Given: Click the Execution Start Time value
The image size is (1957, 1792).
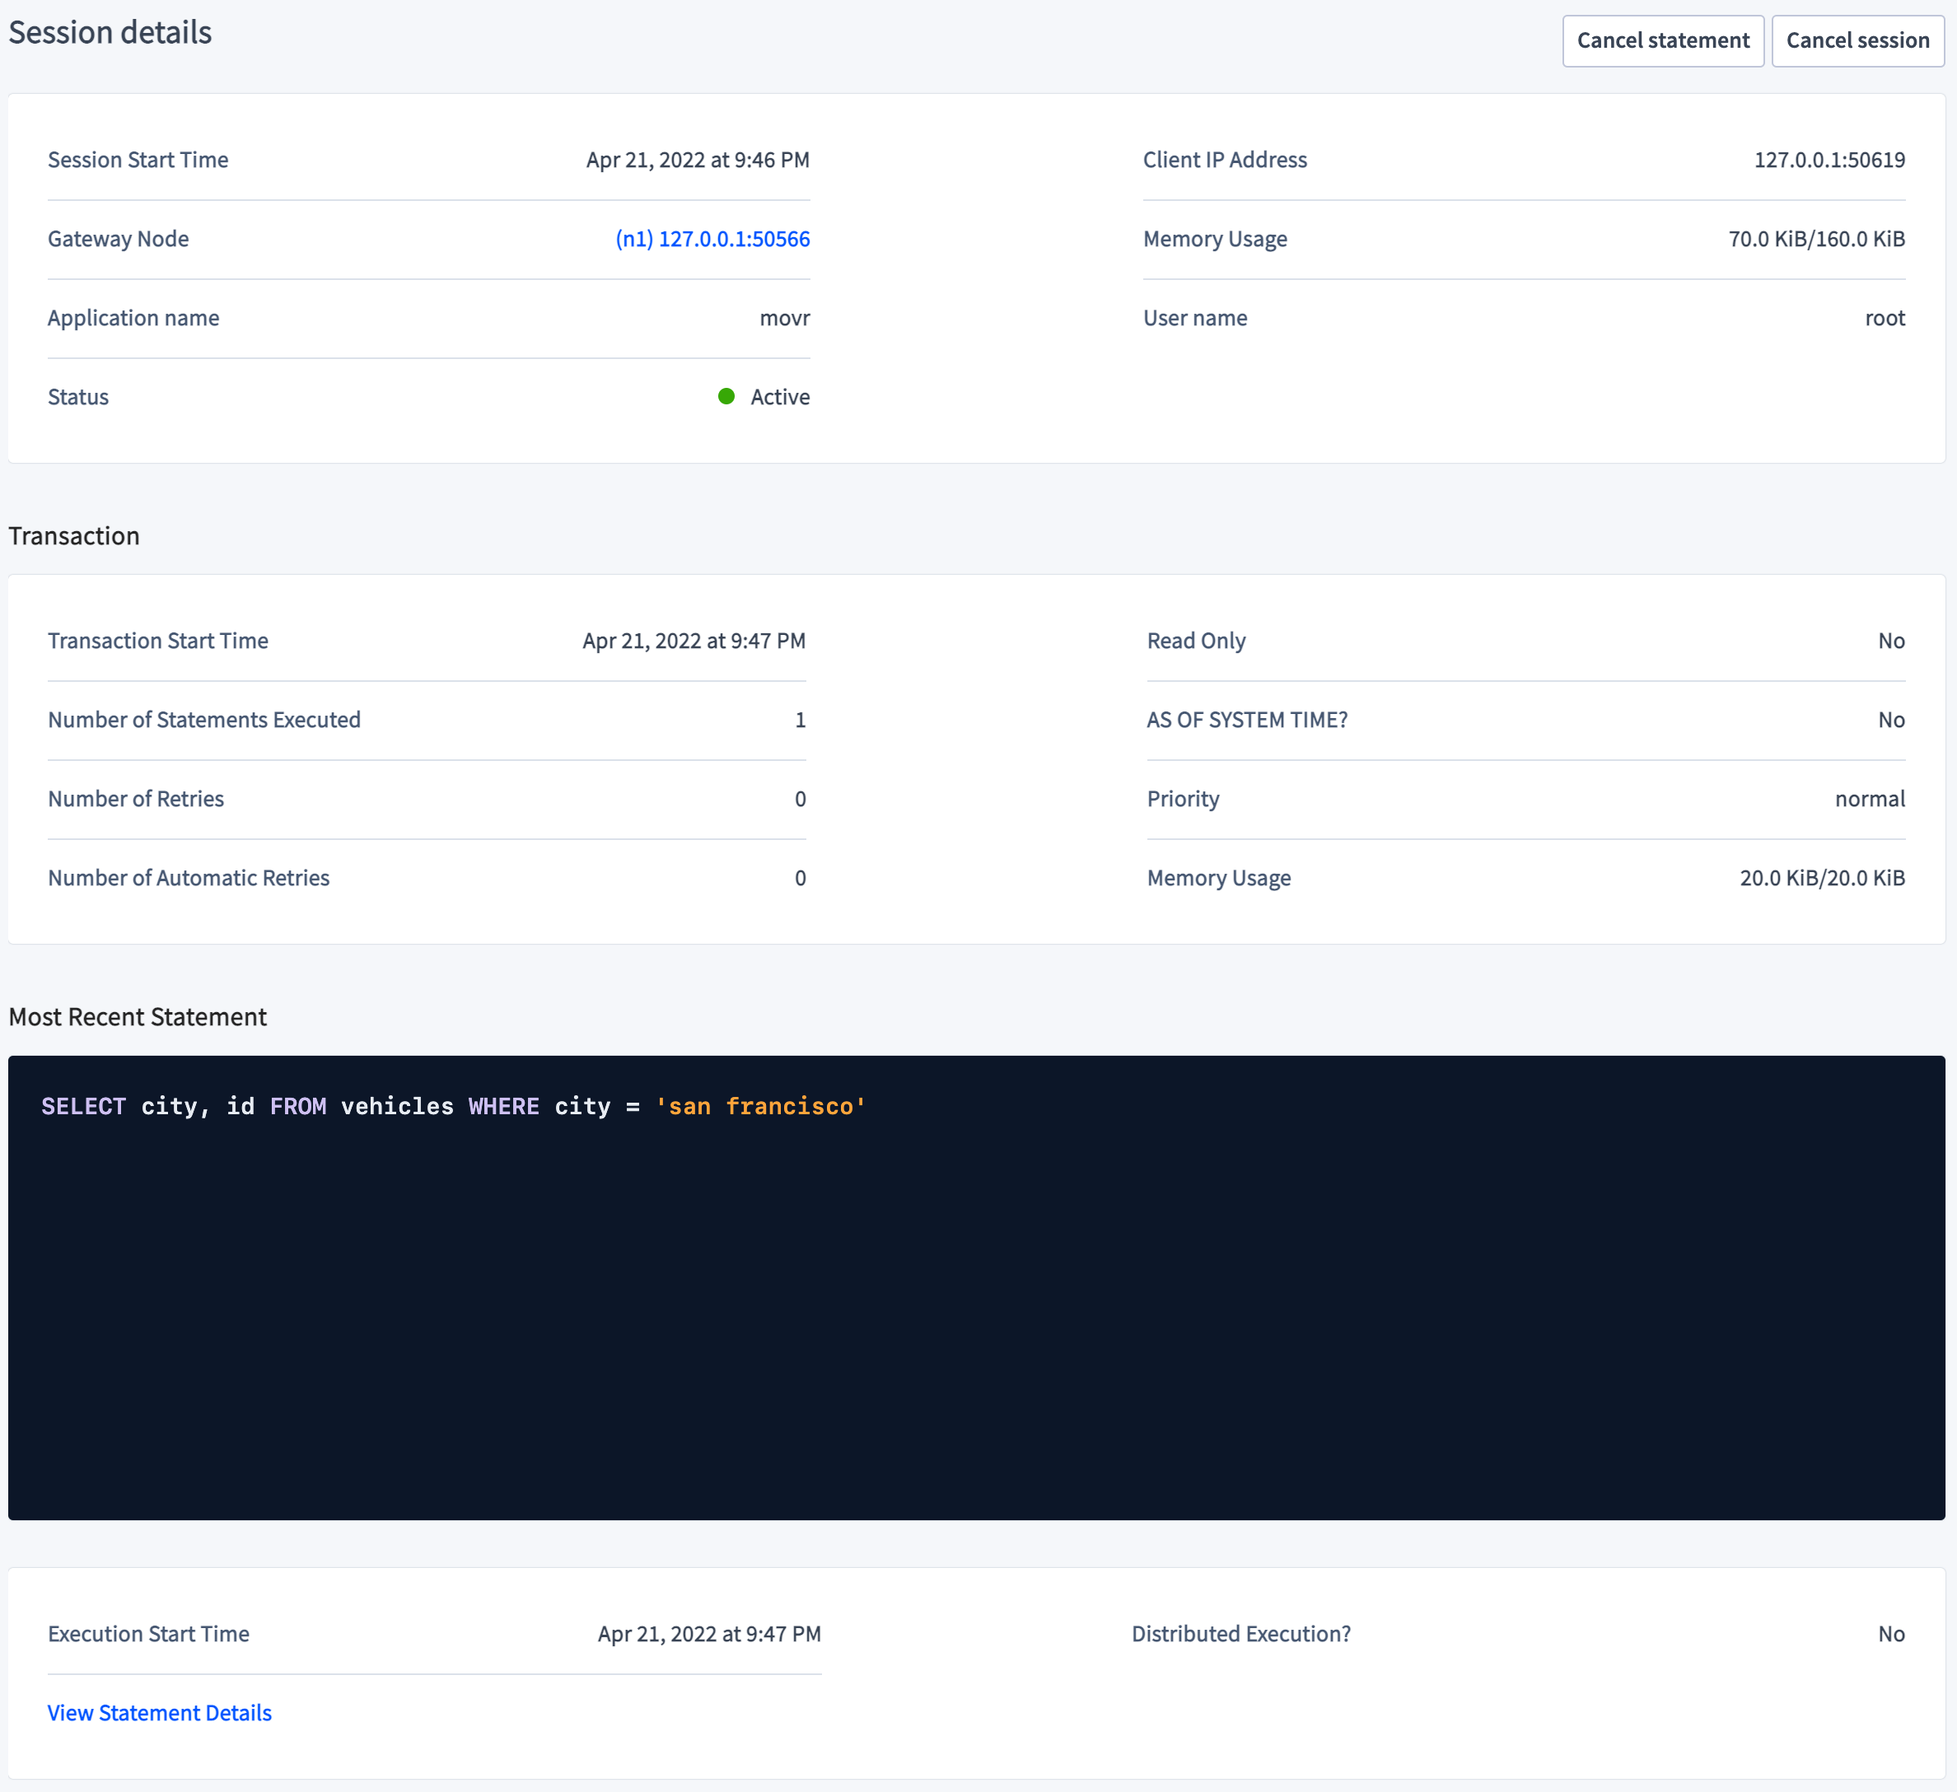Looking at the screenshot, I should [708, 1634].
